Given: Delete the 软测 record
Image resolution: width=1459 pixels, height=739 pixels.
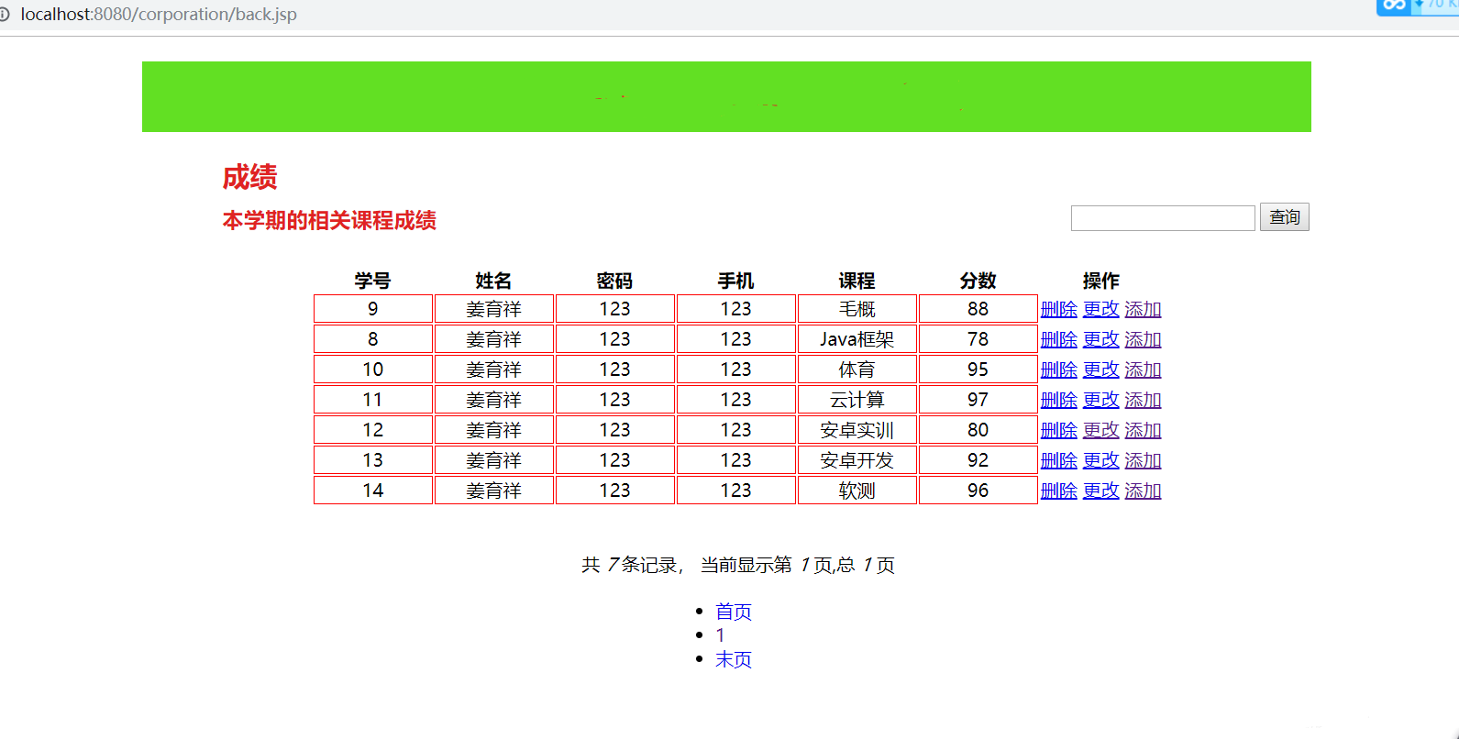Looking at the screenshot, I should 1058,491.
